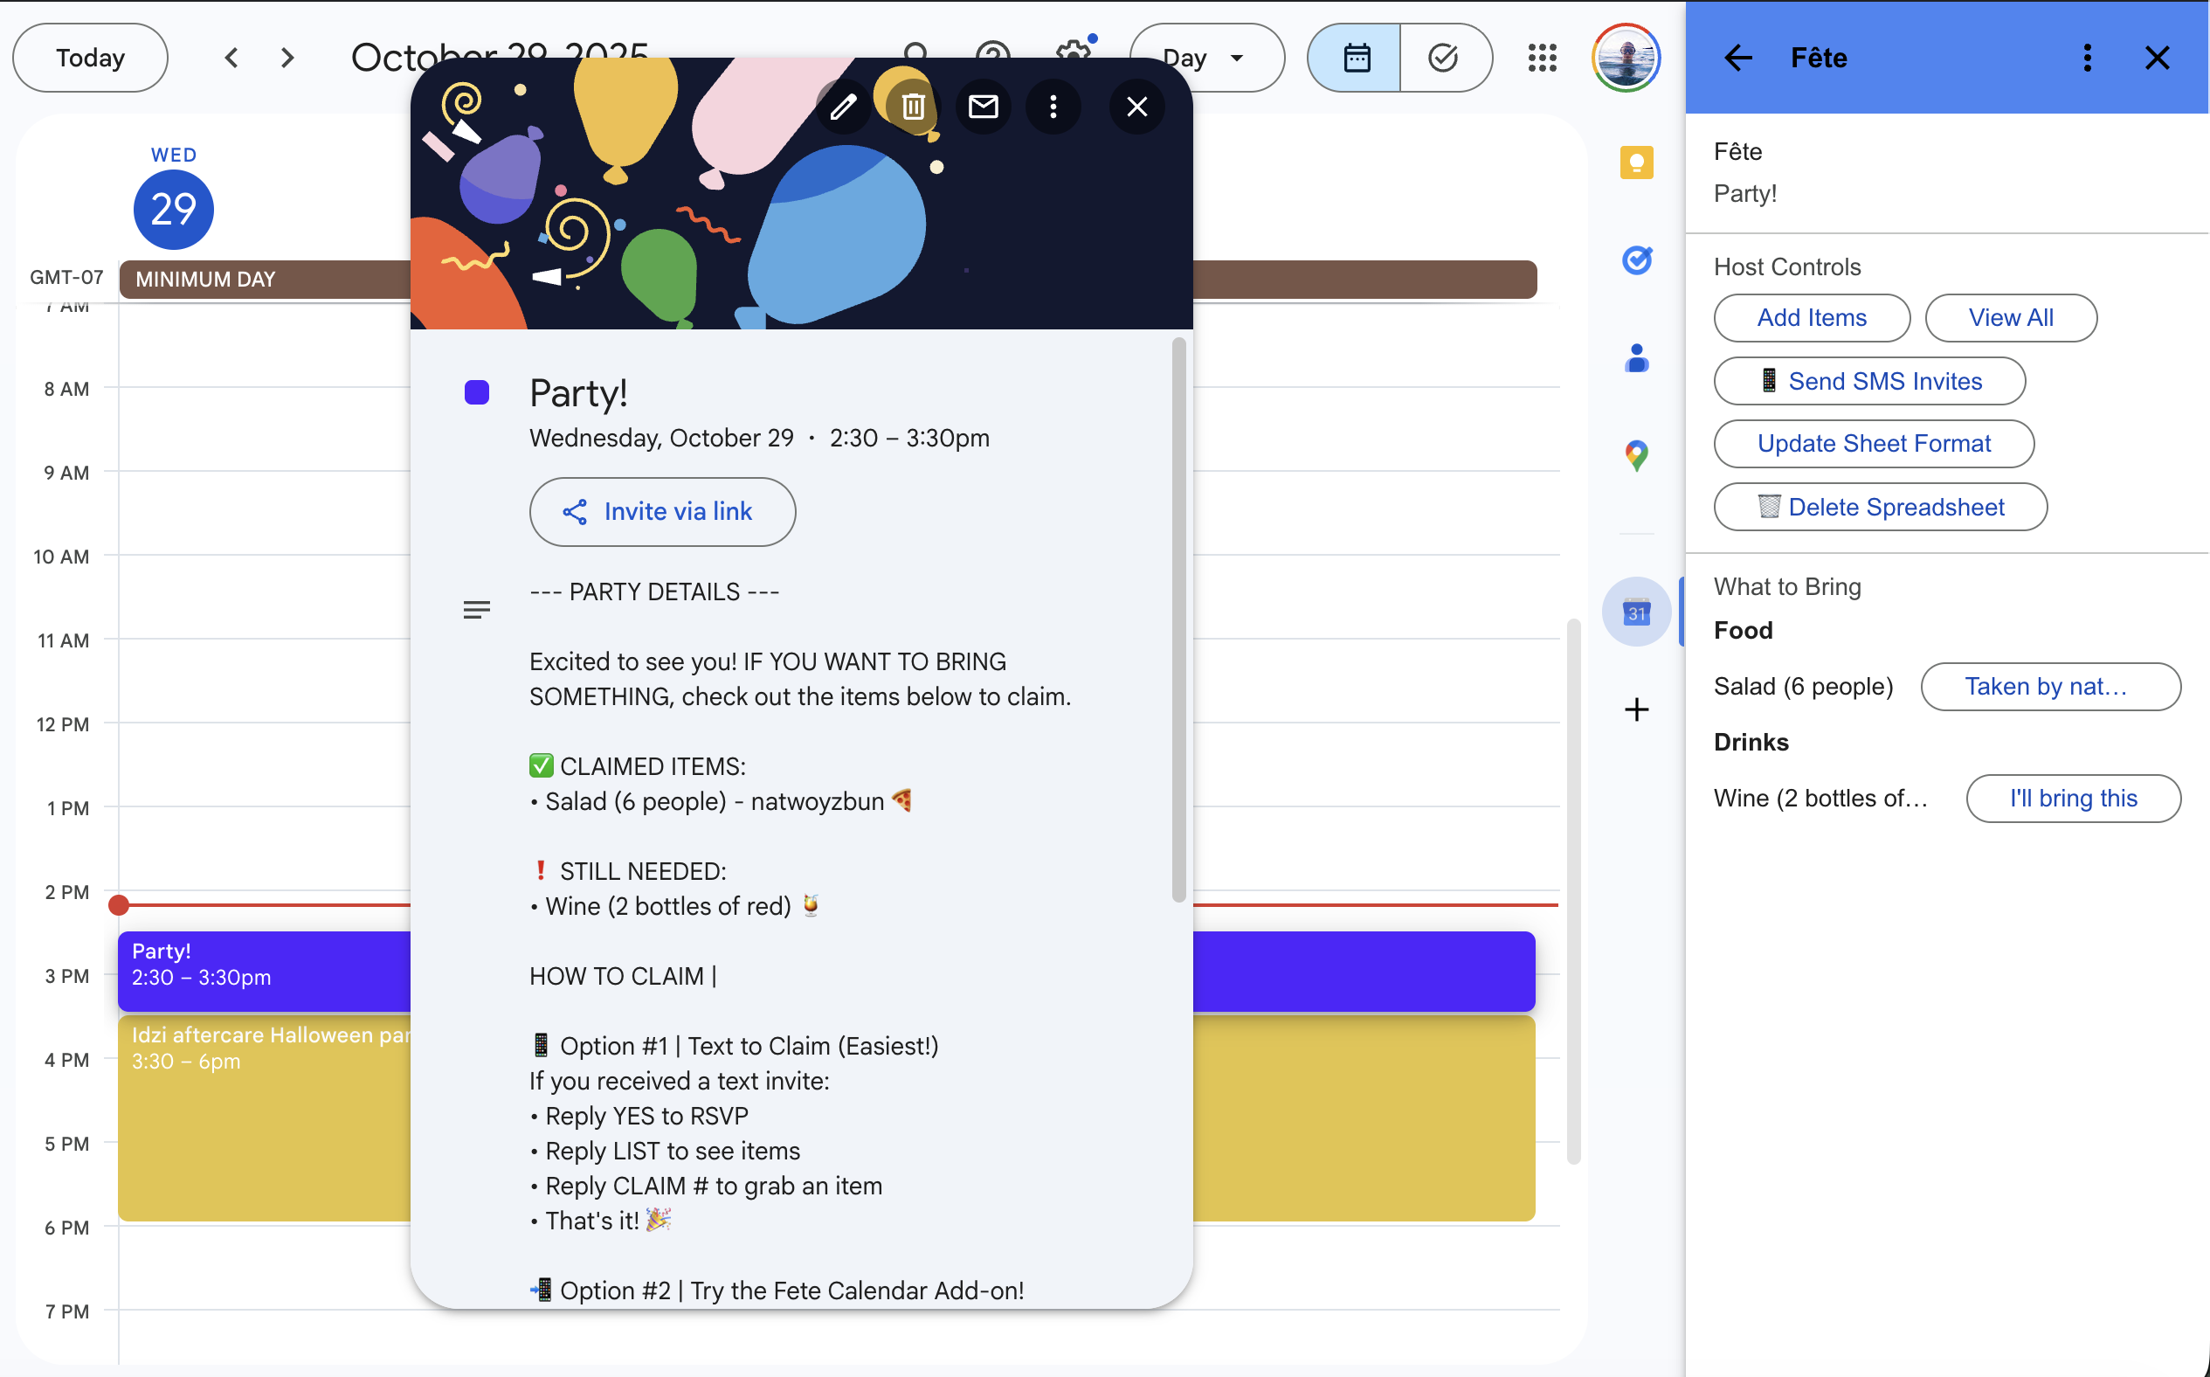The image size is (2210, 1377).
Task: Delete the Party event with trash icon
Action: click(x=913, y=107)
